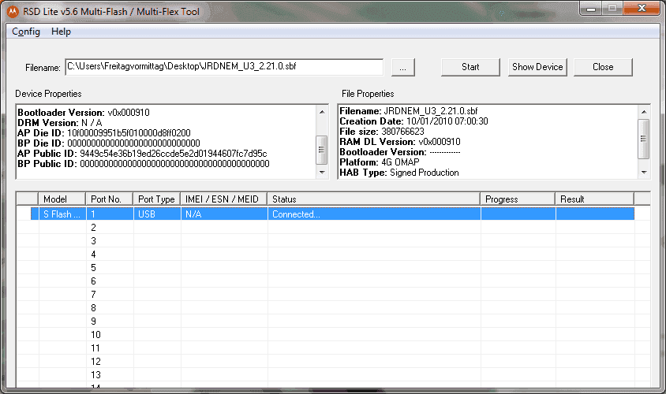
Task: Click the Platform 4G OMAP line
Action: coord(380,162)
